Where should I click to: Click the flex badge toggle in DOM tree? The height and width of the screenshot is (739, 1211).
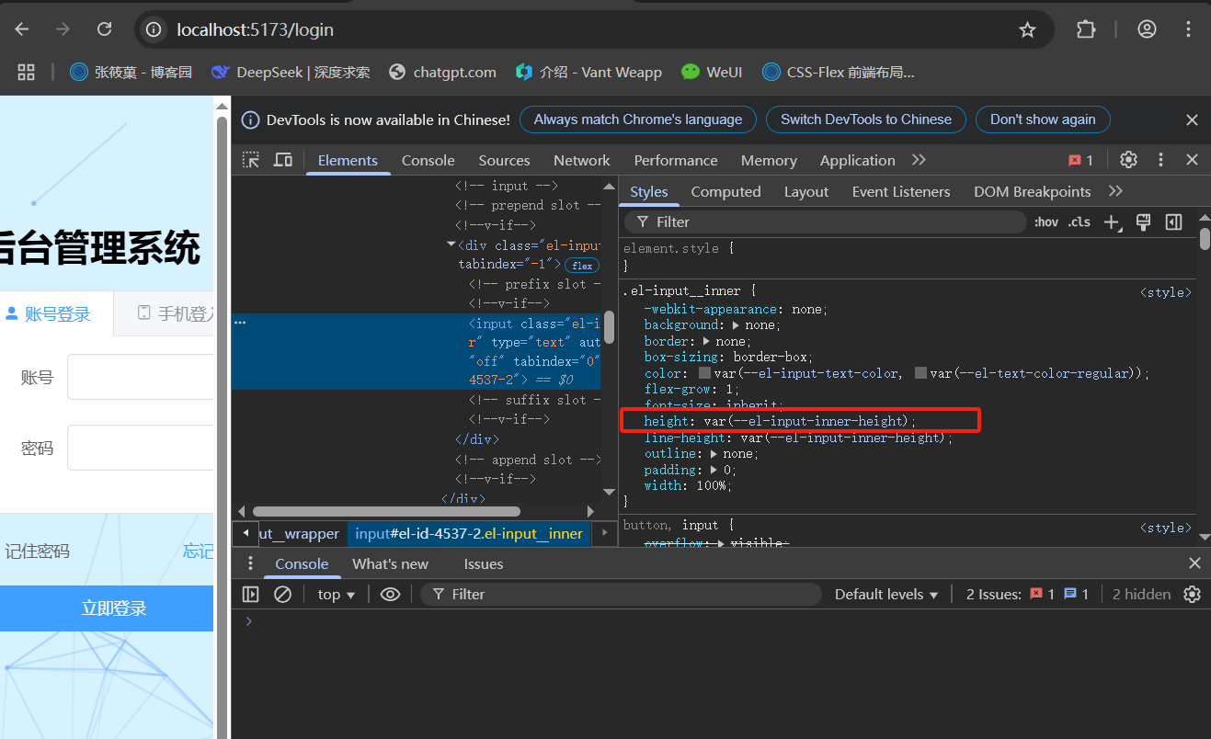582,266
